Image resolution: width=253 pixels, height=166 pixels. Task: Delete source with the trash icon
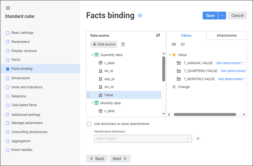[x=123, y=44]
